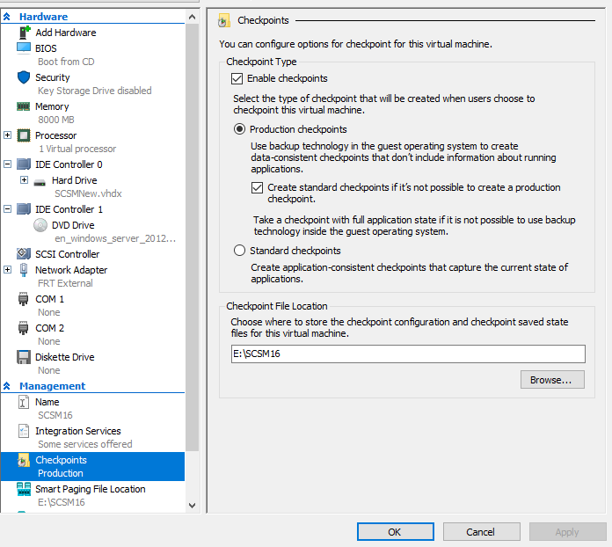
Task: Toggle Create standard checkpoints fallback checkbox
Action: pos(257,187)
